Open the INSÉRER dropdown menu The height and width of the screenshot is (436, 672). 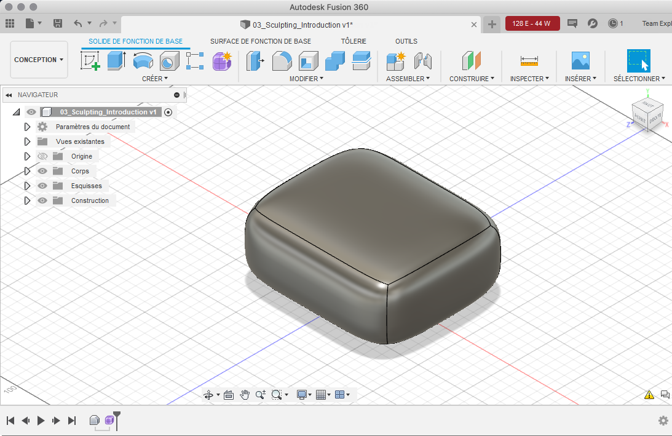[x=580, y=79]
